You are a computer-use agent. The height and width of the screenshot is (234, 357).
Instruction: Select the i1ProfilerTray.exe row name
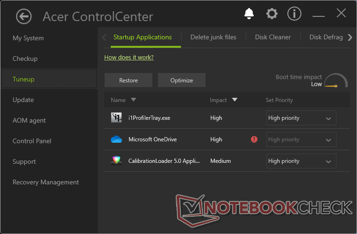click(x=150, y=118)
